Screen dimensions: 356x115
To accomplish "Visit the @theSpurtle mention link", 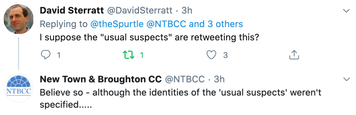I will tap(117, 24).
